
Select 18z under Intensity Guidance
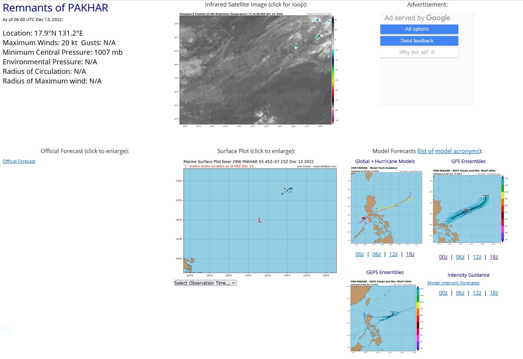[x=494, y=293]
